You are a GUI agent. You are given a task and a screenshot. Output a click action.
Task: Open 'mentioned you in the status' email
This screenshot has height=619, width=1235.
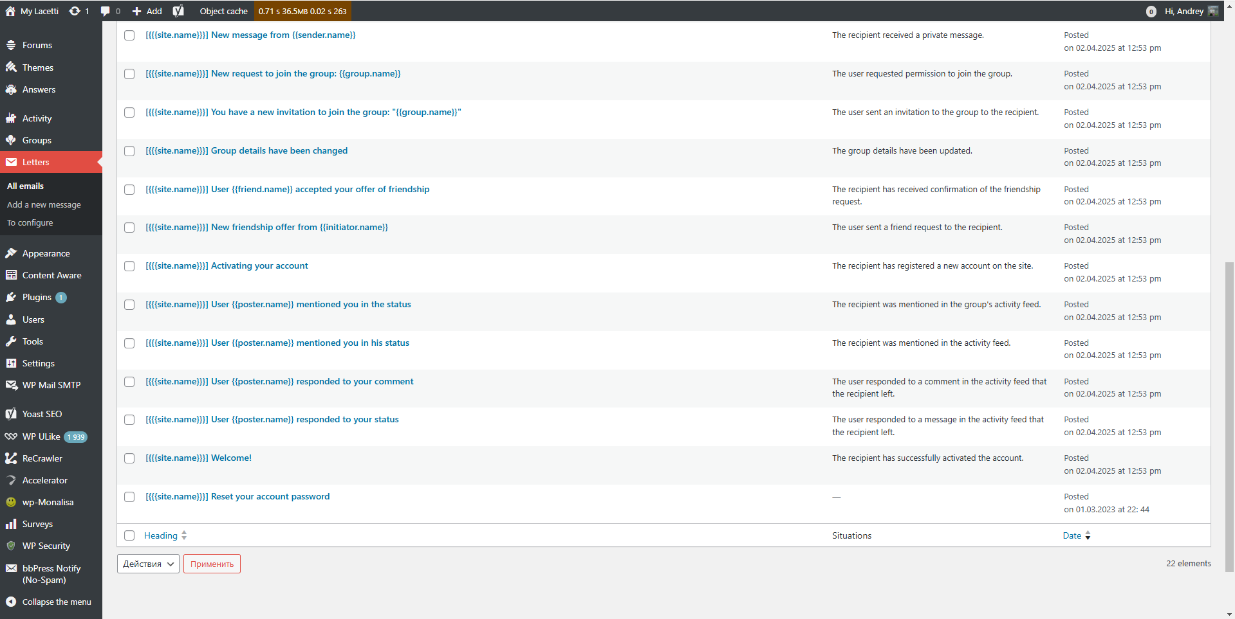pyautogui.click(x=278, y=305)
